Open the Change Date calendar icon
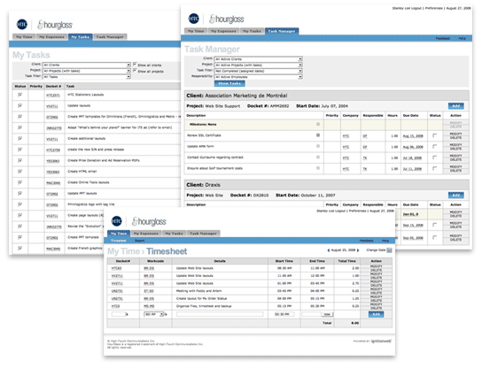The width and height of the screenshot is (482, 369). 389,250
